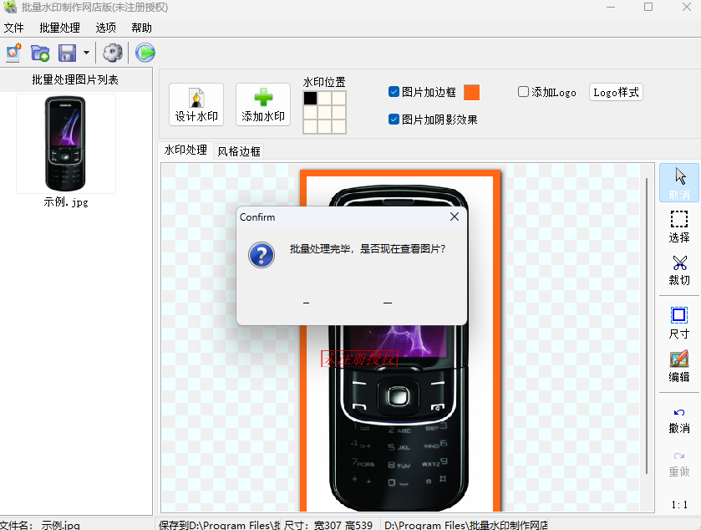
Task: Click the 重做 redo icon
Action: coord(679,456)
